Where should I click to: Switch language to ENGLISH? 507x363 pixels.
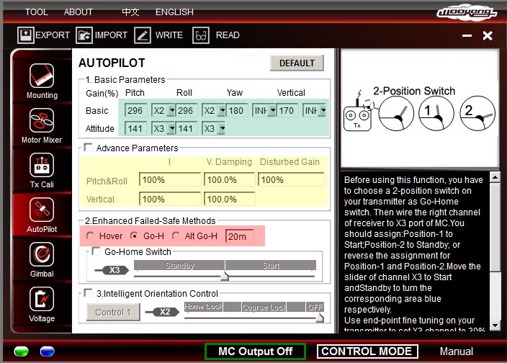pos(174,12)
